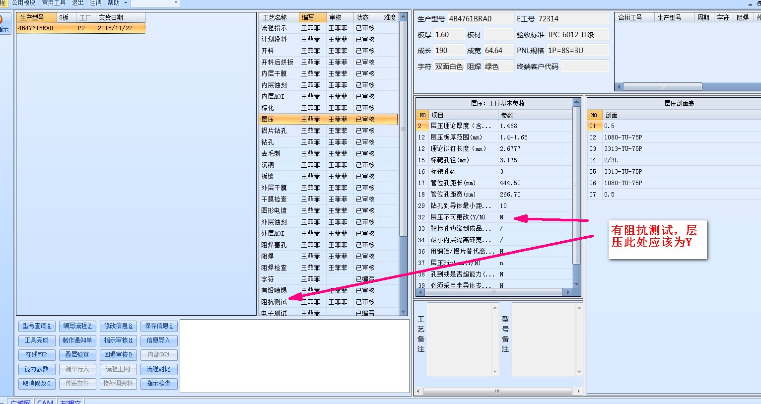Select the 02 1080-TU-75P row in 层压剖面表
This screenshot has width=761, height=404.
[674, 137]
